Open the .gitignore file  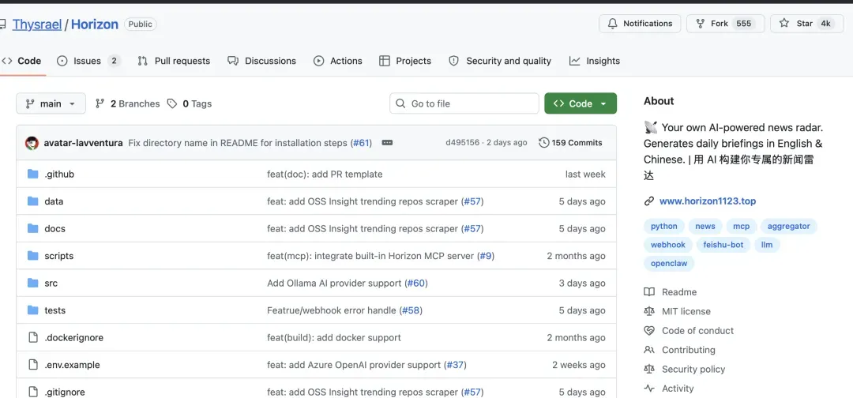(65, 392)
